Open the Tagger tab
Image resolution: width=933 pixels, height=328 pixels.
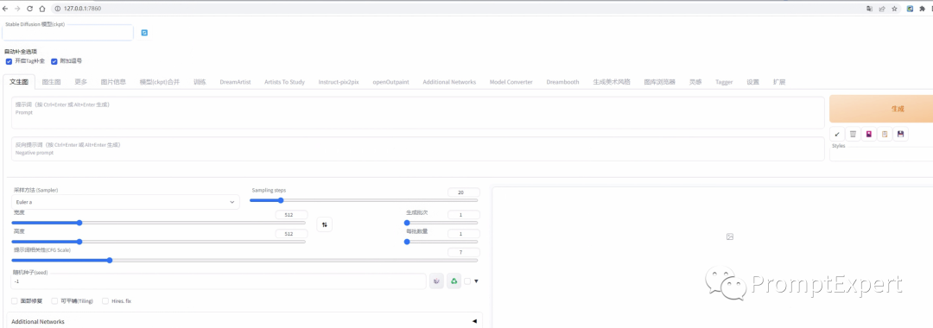[x=724, y=82]
